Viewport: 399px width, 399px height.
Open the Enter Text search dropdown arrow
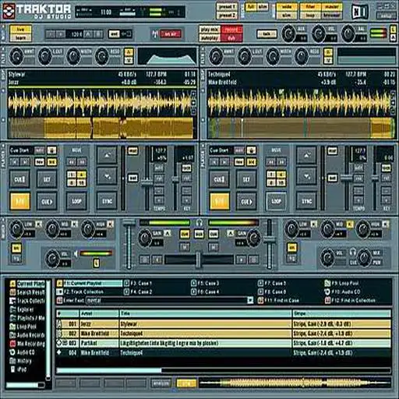pyautogui.click(x=250, y=300)
